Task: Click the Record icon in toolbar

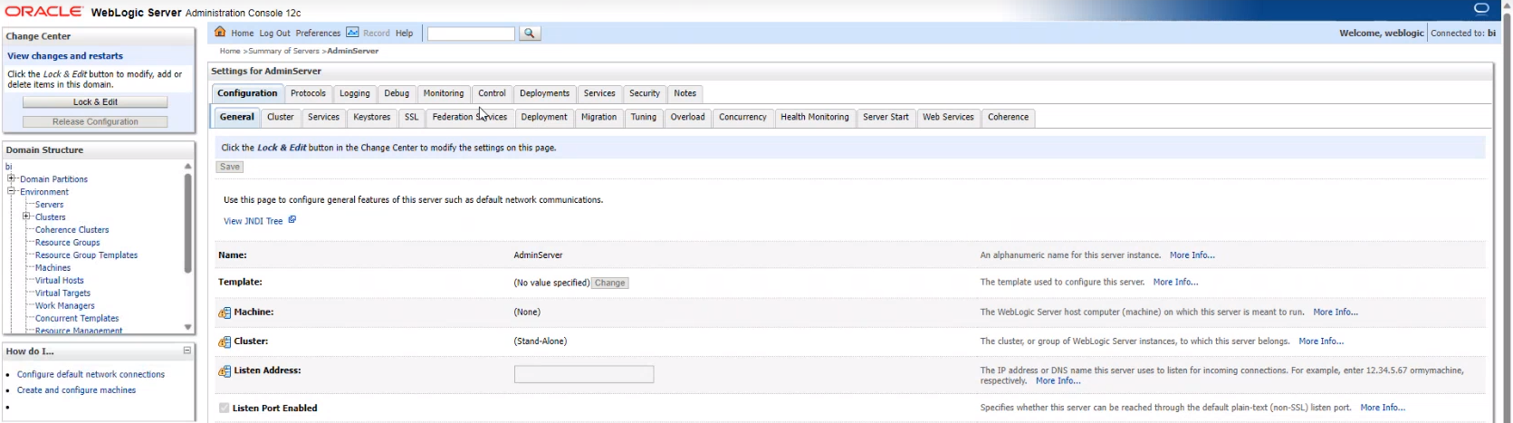Action: 352,33
